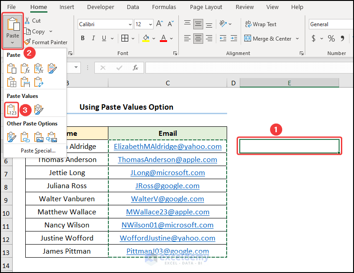Open Paste Special... menu entry
This screenshot has width=354, height=273.
[x=38, y=150]
